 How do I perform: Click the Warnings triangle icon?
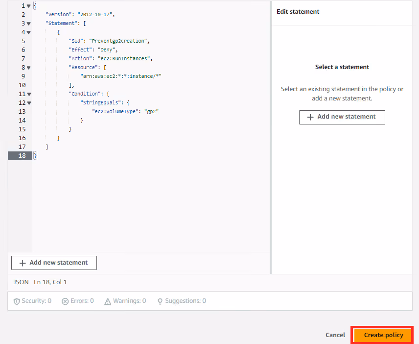coord(107,301)
